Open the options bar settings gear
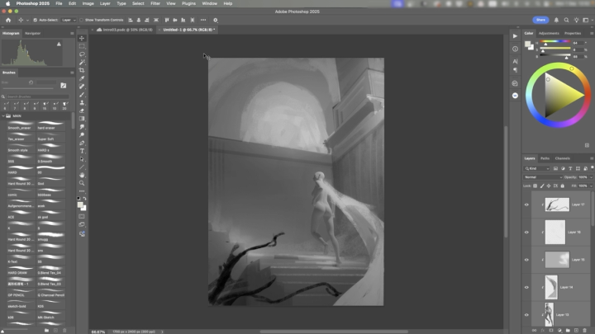The width and height of the screenshot is (595, 334). 216,19
